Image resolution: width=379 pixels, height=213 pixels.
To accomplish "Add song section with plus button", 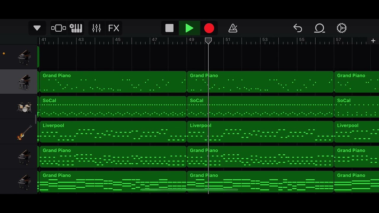I will (x=373, y=41).
